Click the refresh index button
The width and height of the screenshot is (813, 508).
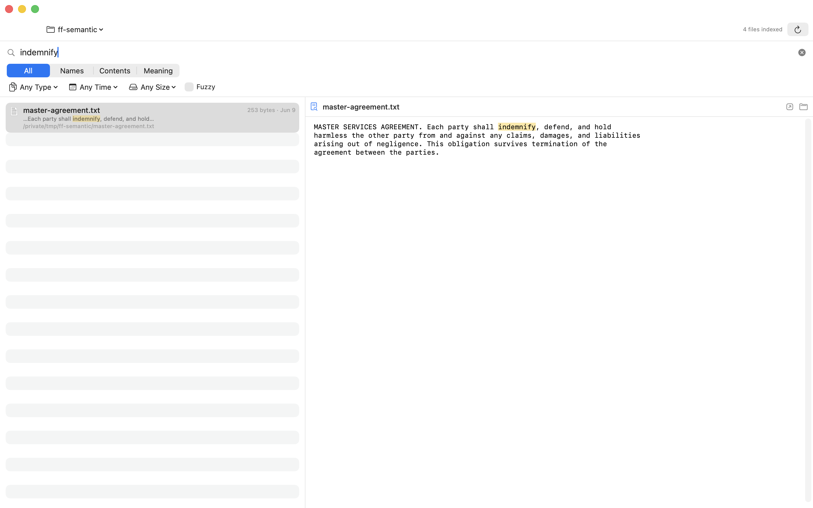click(797, 30)
